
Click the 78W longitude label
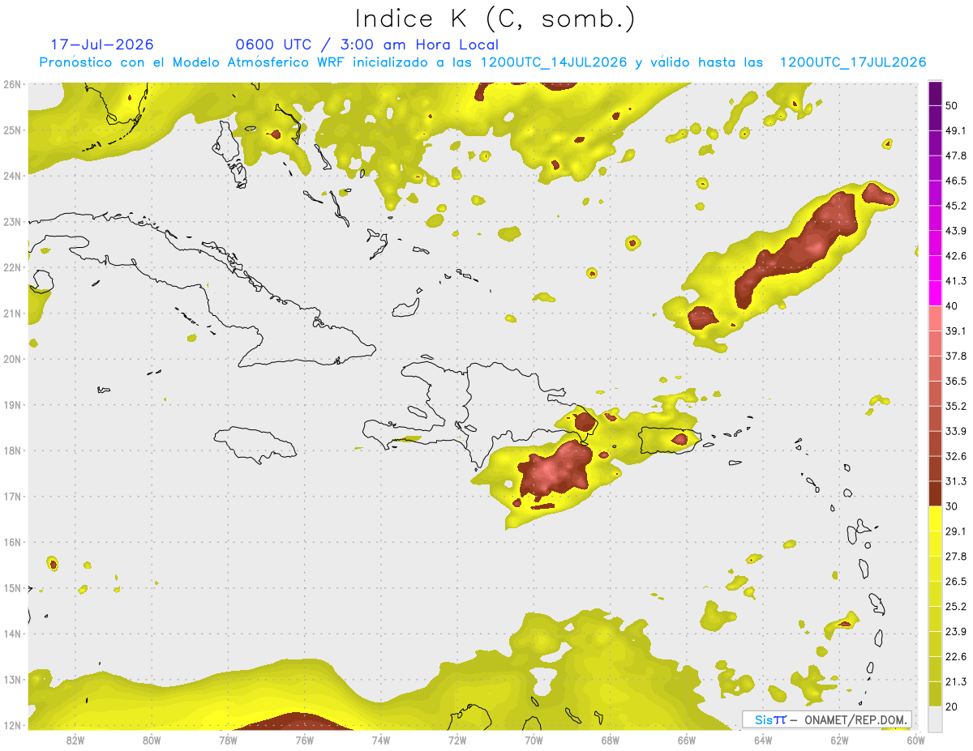point(228,740)
